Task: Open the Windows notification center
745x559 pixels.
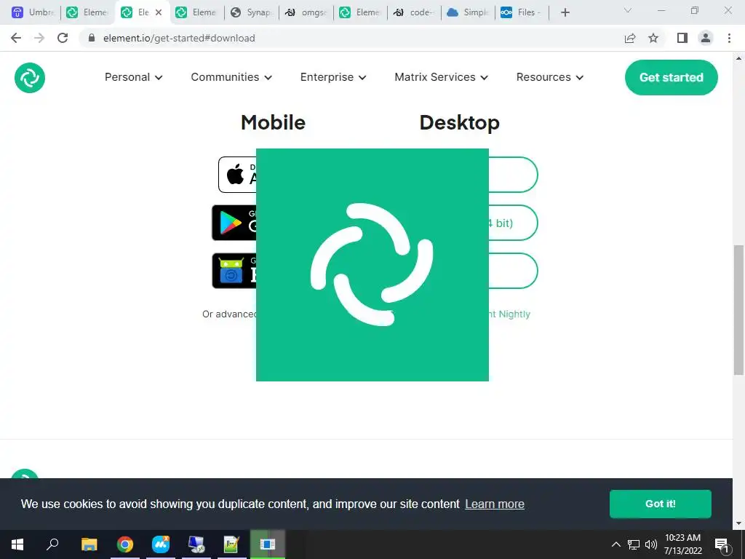Action: (x=722, y=544)
